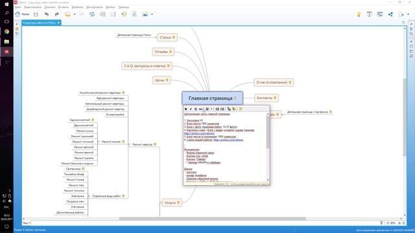Select 'Электрика' subtopic
The height and width of the screenshot is (233, 415).
coord(78,196)
